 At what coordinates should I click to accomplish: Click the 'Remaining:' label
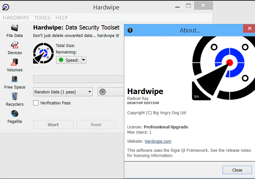[66, 52]
